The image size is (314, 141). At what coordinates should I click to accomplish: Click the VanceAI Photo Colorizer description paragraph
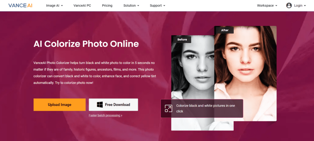[95, 73]
